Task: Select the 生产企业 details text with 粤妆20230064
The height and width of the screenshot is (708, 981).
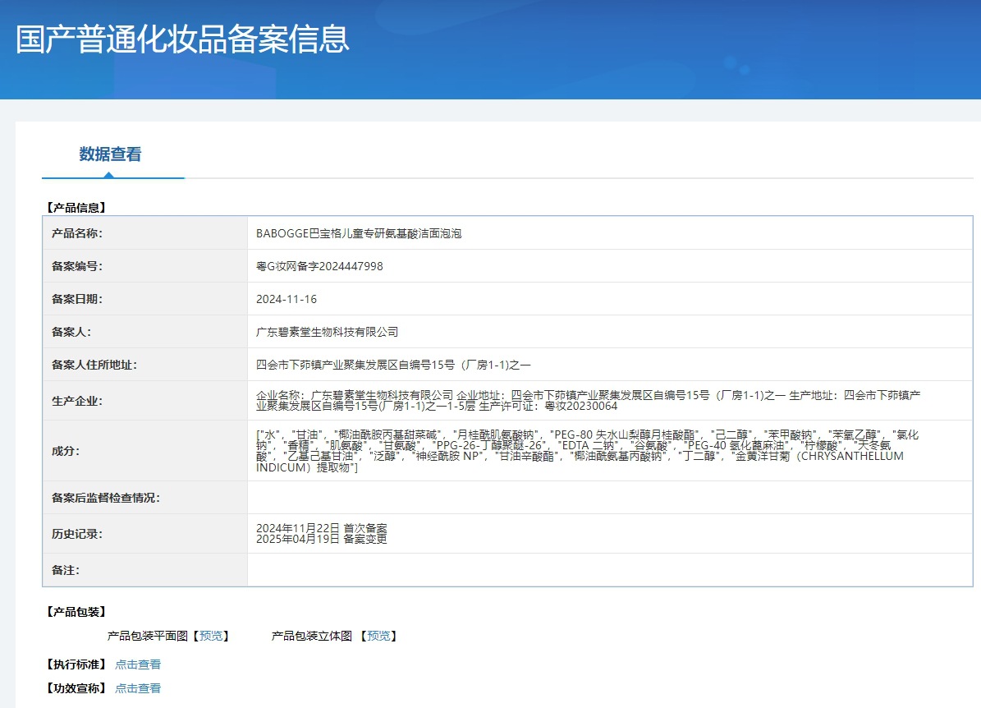Action: [x=588, y=401]
